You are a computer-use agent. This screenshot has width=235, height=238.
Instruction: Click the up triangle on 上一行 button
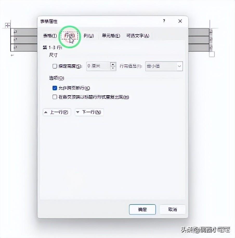pos(46,113)
